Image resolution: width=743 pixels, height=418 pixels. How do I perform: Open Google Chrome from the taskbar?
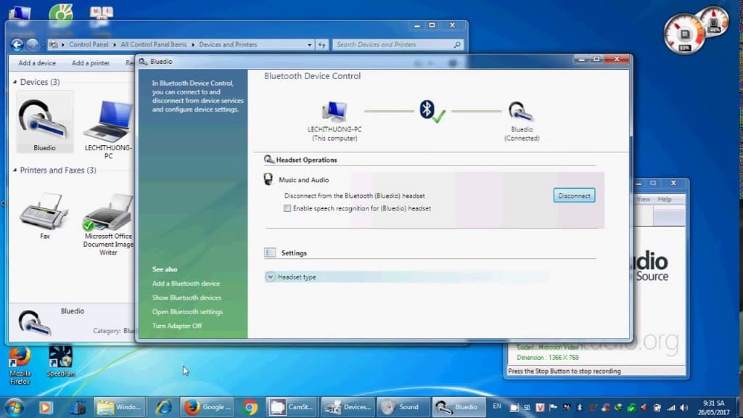[250, 407]
